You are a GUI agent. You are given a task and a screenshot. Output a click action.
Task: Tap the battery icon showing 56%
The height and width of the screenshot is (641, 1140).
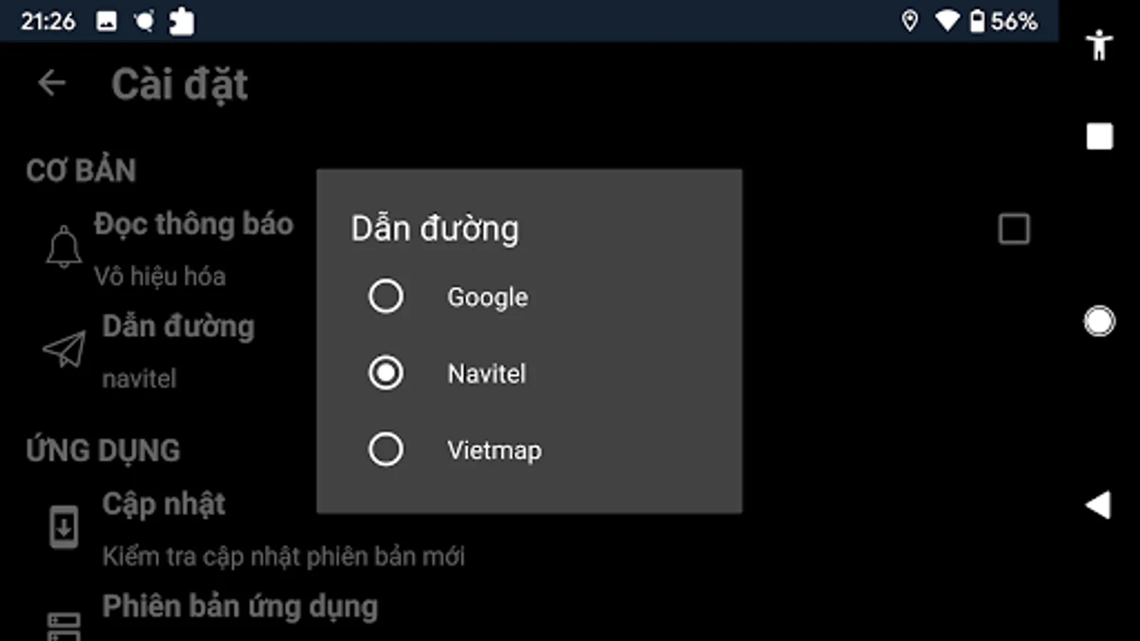977,21
